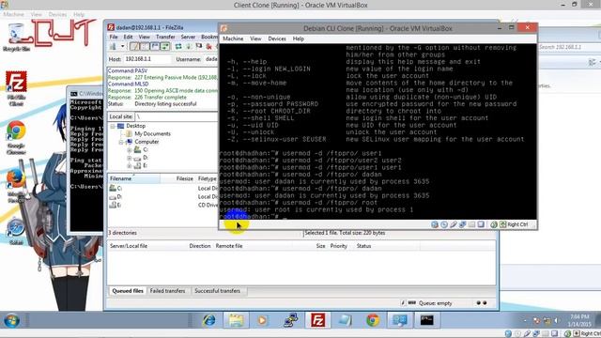This screenshot has width=601, height=338.
Task: Click the process queue toolbar icon
Action: 189,47
